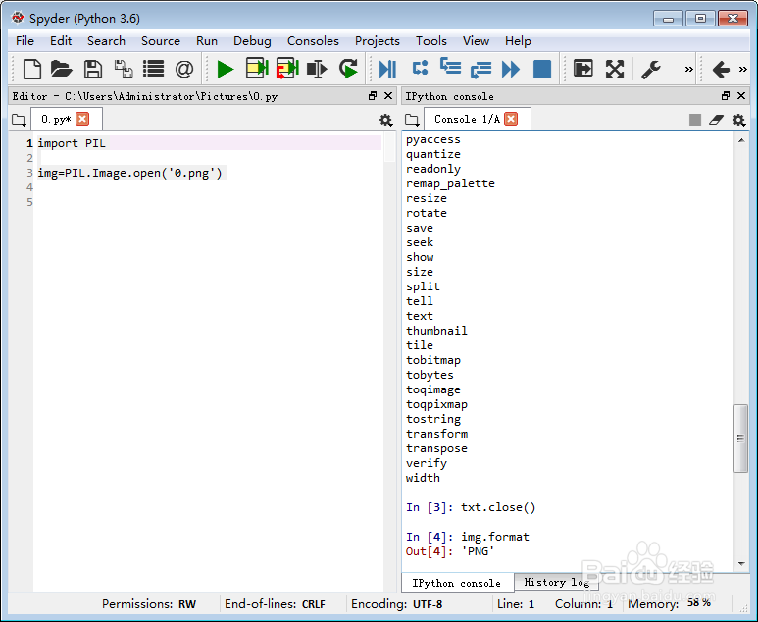758x622 pixels.
Task: Click the debugger Run until return icon
Action: (x=481, y=70)
